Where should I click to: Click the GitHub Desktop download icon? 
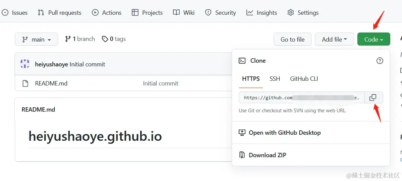242,132
